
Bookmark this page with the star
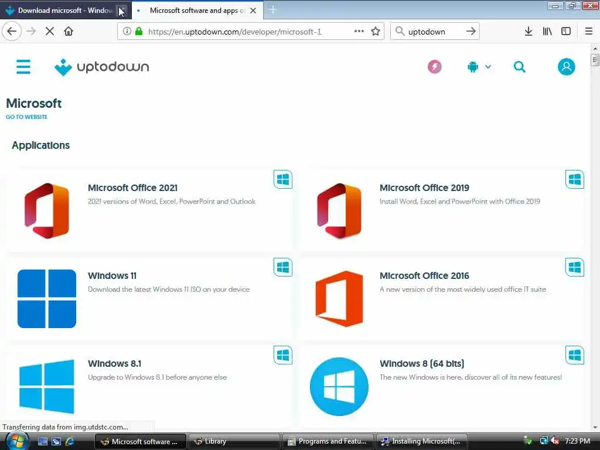(x=376, y=32)
